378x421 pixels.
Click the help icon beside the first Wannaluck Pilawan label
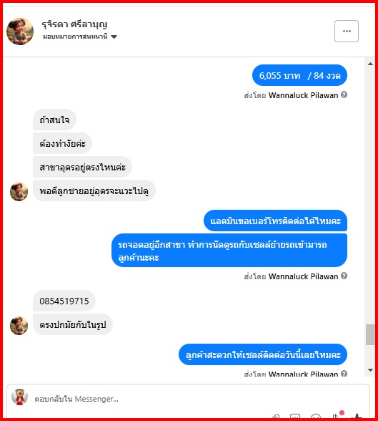(344, 95)
